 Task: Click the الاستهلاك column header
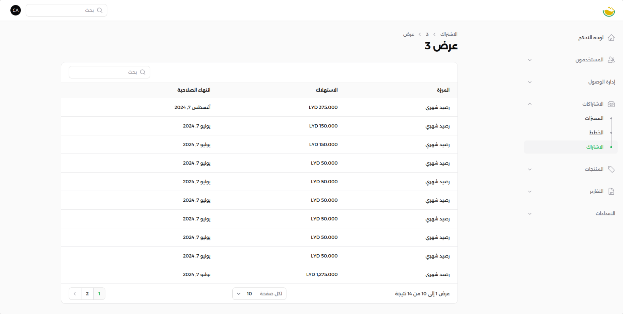(x=327, y=90)
